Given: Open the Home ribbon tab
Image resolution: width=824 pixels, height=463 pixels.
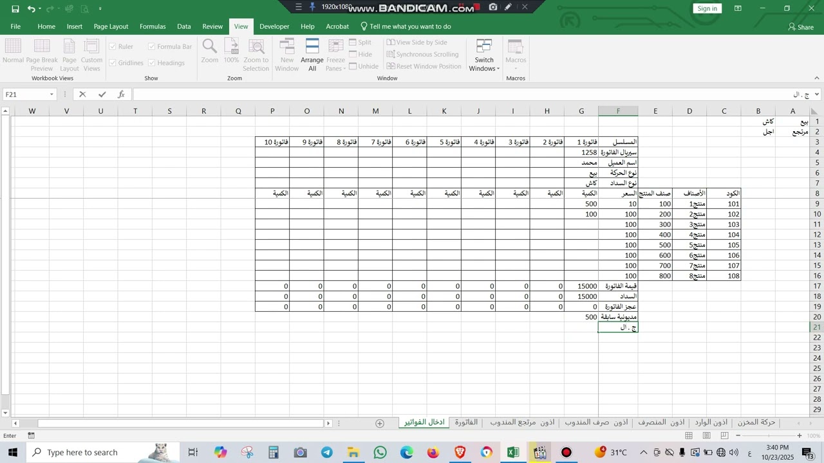Looking at the screenshot, I should (x=46, y=26).
